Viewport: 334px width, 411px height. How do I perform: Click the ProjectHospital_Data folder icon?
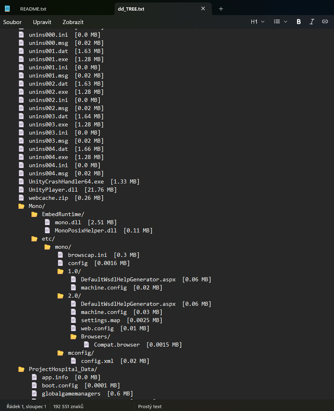21,369
